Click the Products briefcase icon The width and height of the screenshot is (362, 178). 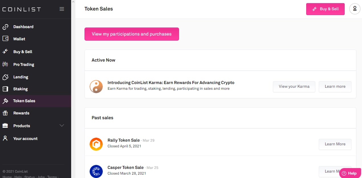[5, 126]
